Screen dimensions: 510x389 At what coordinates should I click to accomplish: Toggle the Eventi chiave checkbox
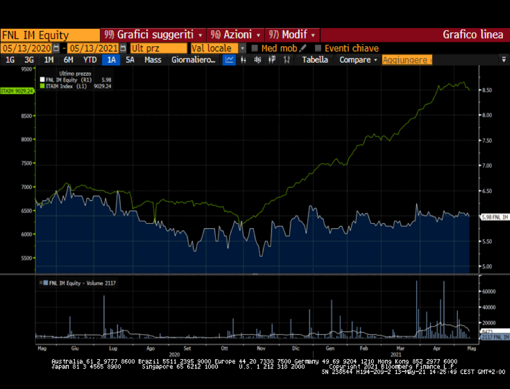pyautogui.click(x=318, y=48)
